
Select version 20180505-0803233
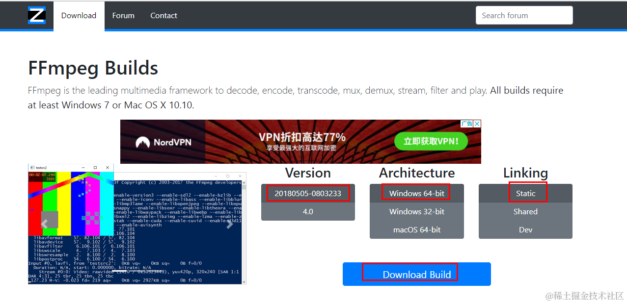308,193
